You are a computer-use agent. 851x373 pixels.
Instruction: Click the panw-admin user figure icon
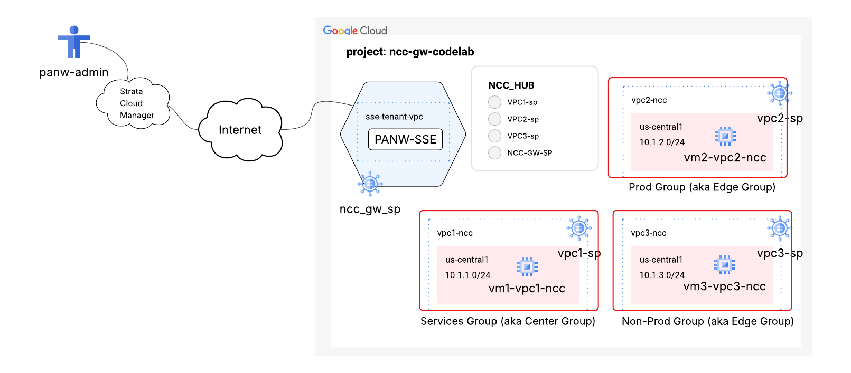[x=74, y=42]
